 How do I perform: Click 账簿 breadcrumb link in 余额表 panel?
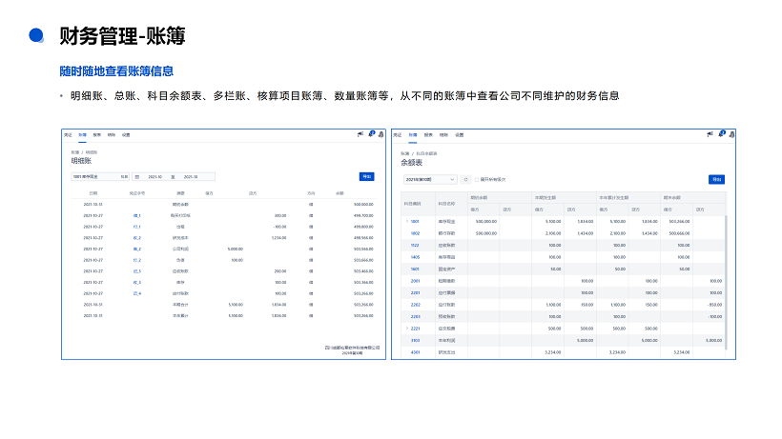pyautogui.click(x=405, y=154)
